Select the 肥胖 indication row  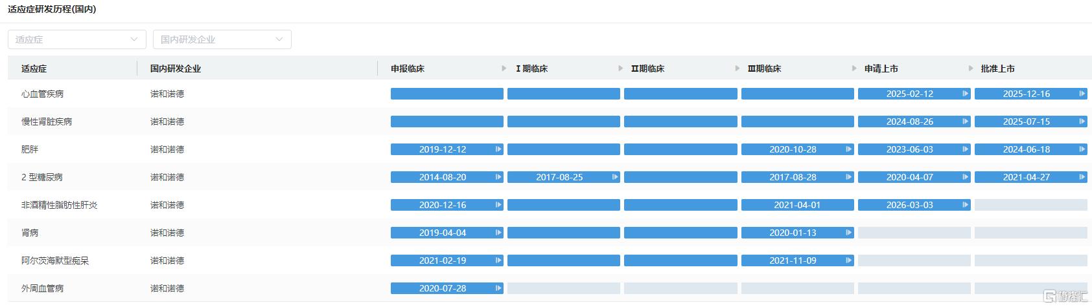coord(550,149)
